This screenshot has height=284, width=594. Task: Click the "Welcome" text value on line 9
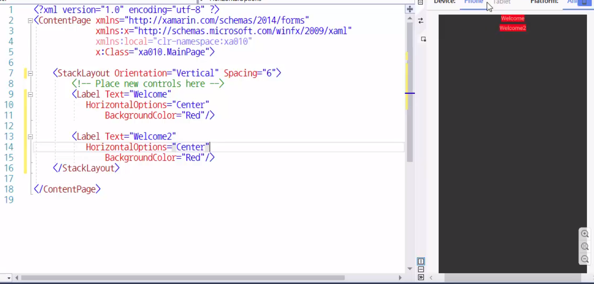pos(150,94)
